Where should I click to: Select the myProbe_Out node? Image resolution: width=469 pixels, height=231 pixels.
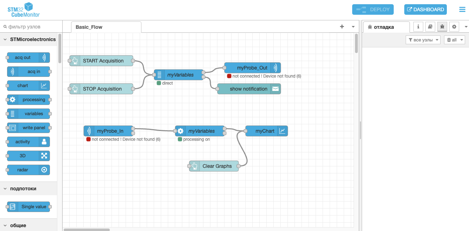pos(253,68)
